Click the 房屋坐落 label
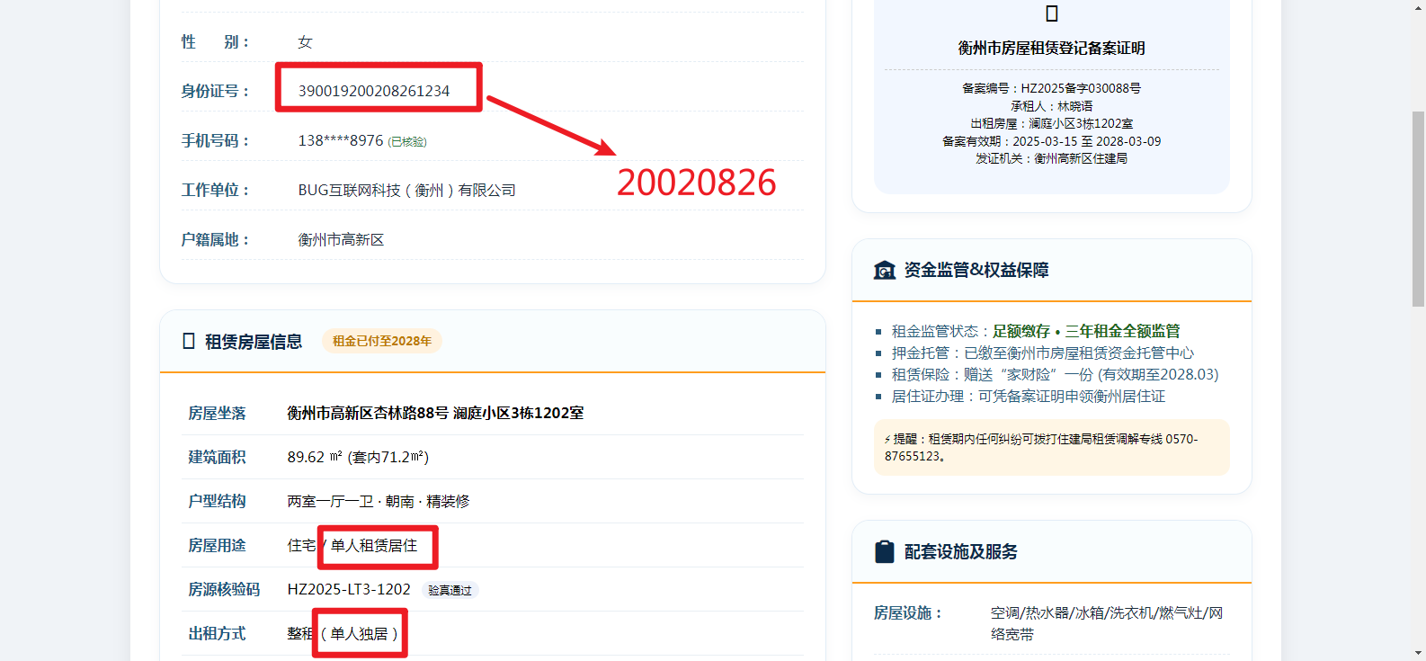Screen dimensions: 1426x661 [217, 413]
